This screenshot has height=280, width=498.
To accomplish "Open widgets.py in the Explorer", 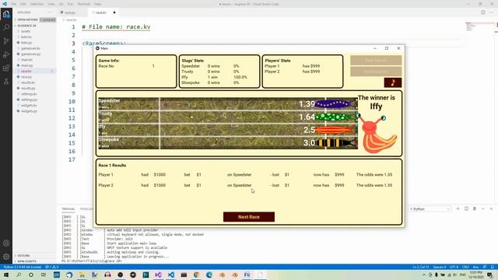I will point(29,111).
